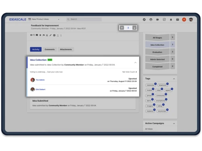Screen dimensions: 202x151
Task: Flag the idea with the flag icon
Action: pos(44,35)
